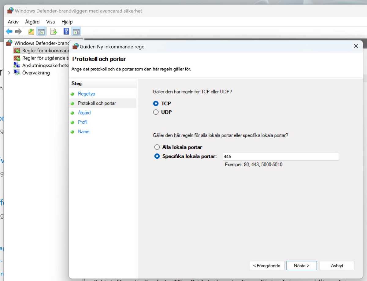The height and width of the screenshot is (281, 367).
Task: Click the inbound rules brick icon in the tree
Action: pyautogui.click(x=17, y=51)
